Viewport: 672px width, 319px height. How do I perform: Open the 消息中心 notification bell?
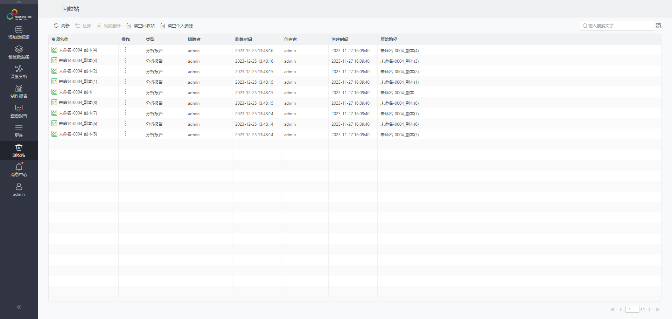point(19,170)
